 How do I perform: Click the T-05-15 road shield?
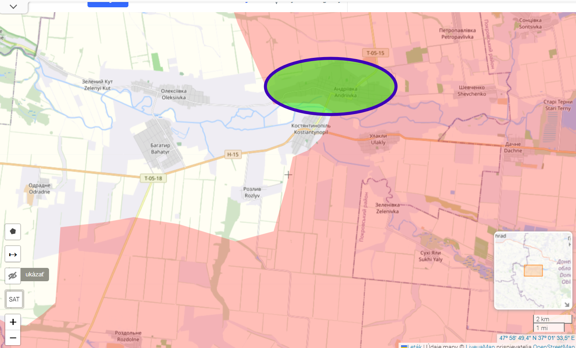click(375, 53)
